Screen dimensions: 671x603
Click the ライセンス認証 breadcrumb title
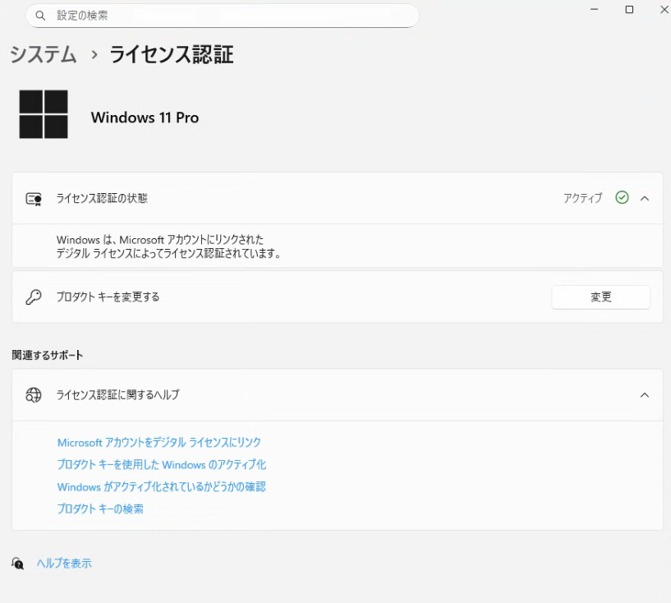(171, 55)
